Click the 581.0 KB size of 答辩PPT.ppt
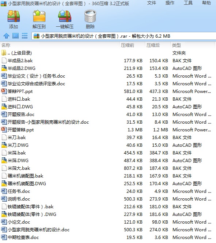The height and width of the screenshot is (243, 216). tap(133, 91)
